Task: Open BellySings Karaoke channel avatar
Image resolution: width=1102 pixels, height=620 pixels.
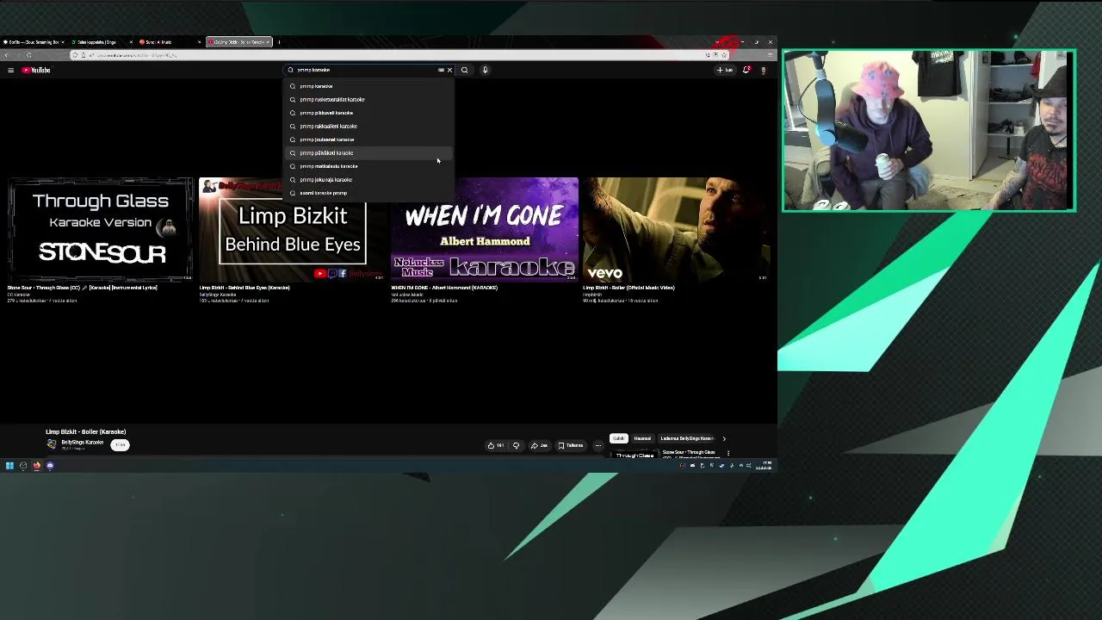Action: click(x=52, y=444)
